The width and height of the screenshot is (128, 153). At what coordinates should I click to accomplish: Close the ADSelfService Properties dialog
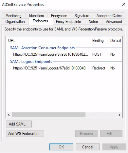click(x=124, y=5)
